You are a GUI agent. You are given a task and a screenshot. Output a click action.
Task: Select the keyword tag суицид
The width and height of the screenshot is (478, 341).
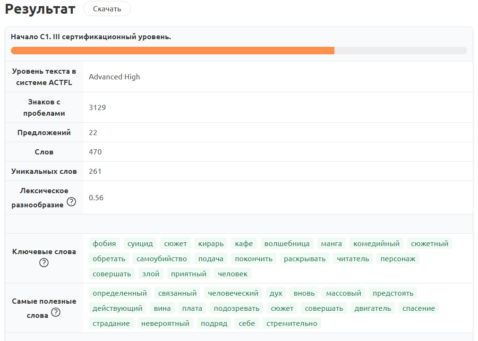(x=140, y=244)
